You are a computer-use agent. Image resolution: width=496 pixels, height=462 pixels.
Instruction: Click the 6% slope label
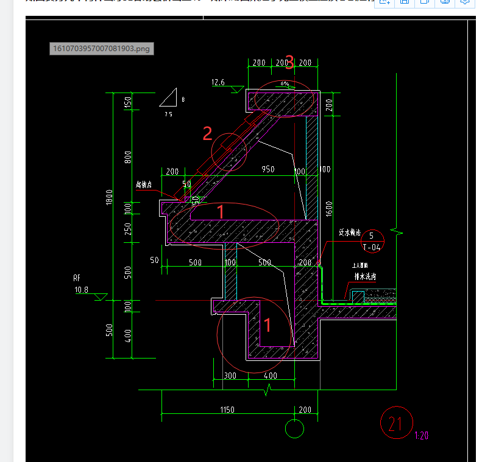(285, 84)
